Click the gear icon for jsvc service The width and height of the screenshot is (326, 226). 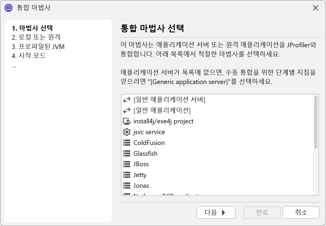point(127,132)
